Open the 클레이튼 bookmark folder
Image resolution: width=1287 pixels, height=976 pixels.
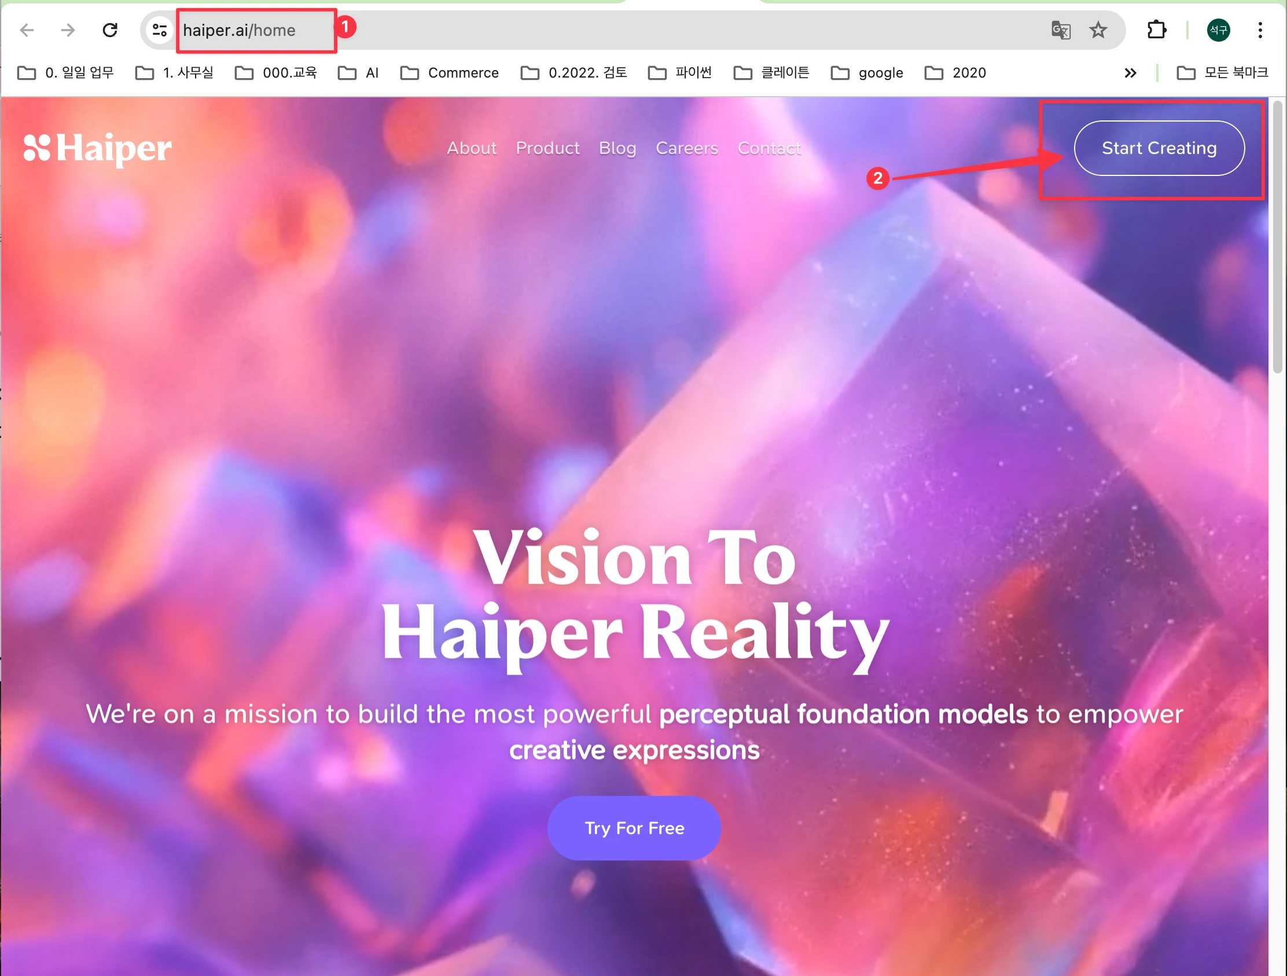click(771, 73)
